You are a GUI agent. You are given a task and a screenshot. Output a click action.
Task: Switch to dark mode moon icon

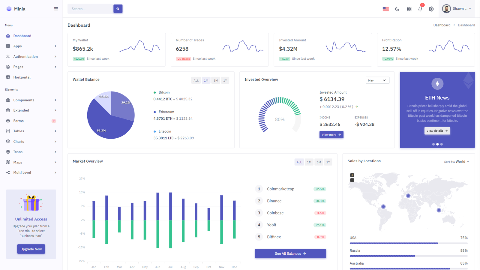click(x=397, y=9)
